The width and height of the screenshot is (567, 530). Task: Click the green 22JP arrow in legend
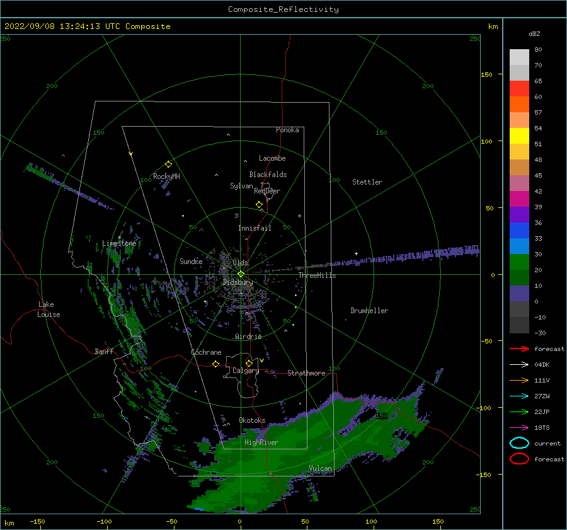(x=519, y=412)
